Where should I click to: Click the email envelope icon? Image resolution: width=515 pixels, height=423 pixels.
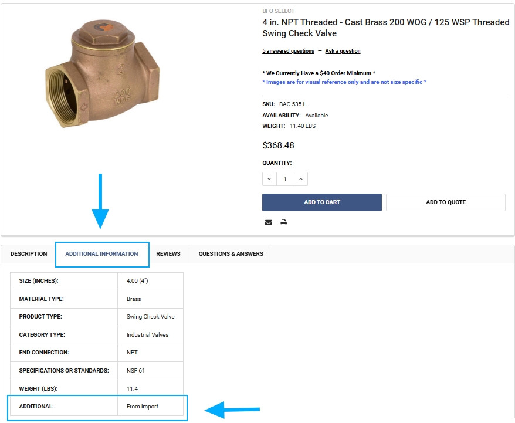point(269,222)
